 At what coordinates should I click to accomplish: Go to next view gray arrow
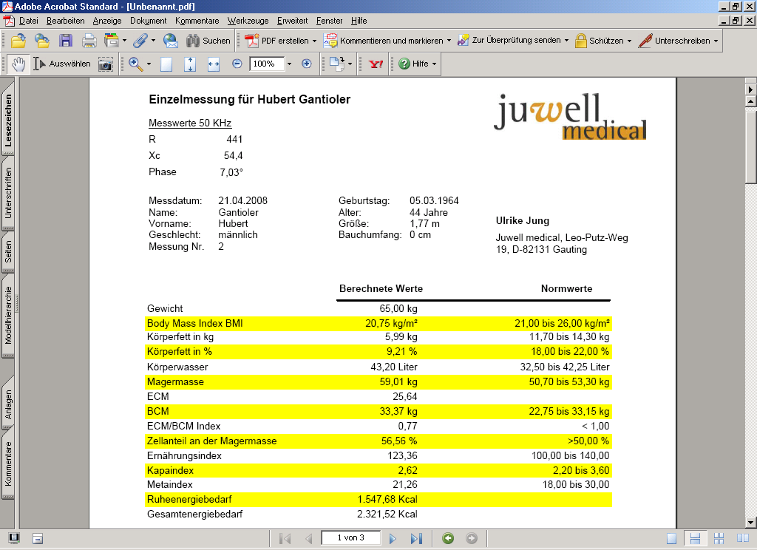(x=472, y=538)
